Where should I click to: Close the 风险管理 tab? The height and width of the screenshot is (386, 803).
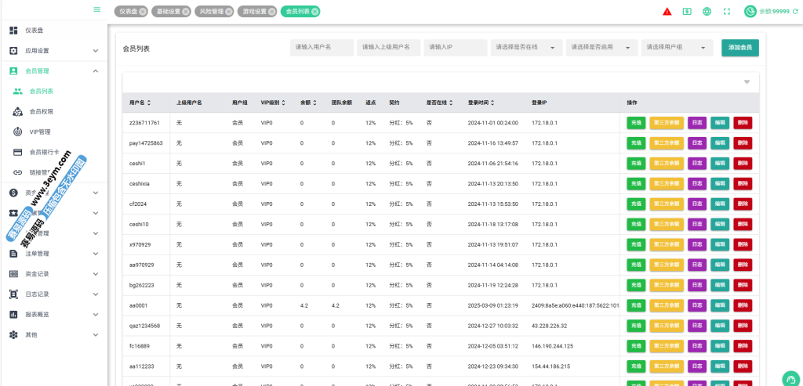(228, 12)
